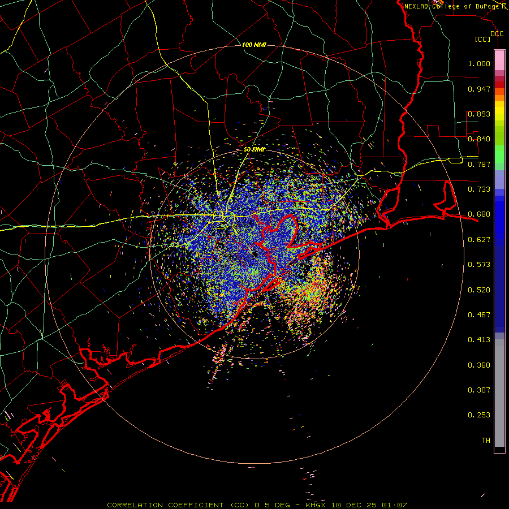Click the 0.520 scale value

tap(479, 290)
